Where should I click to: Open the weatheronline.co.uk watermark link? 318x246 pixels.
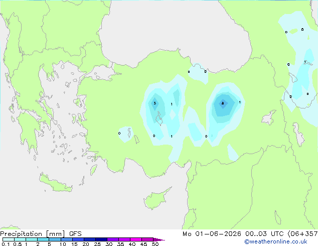coord(276,241)
